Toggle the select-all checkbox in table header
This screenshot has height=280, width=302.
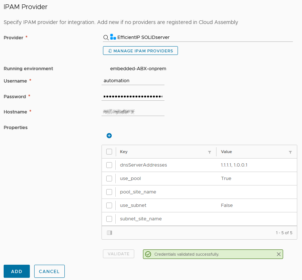point(109,152)
